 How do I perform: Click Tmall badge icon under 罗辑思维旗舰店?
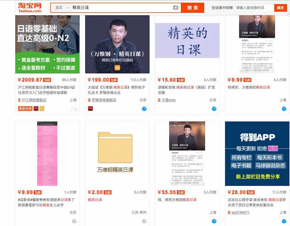tap(90, 109)
